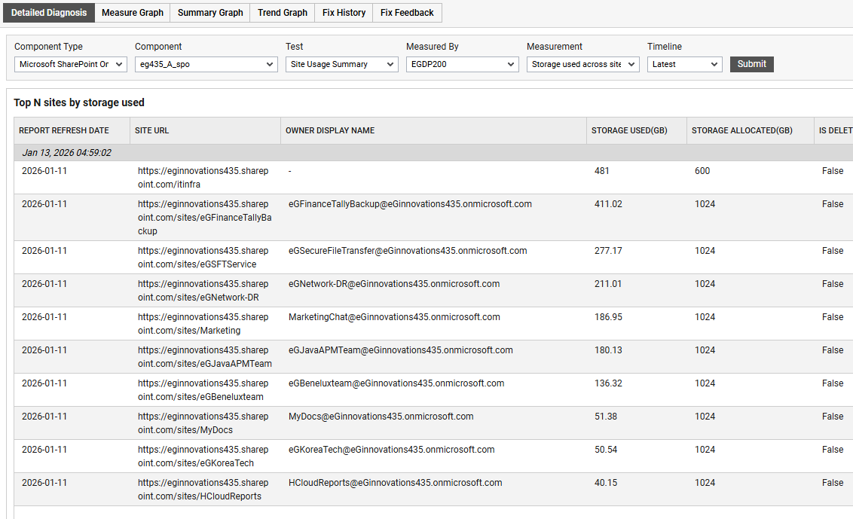This screenshot has height=519, width=853.
Task: Expand the Component Type dropdown
Action: pos(71,65)
